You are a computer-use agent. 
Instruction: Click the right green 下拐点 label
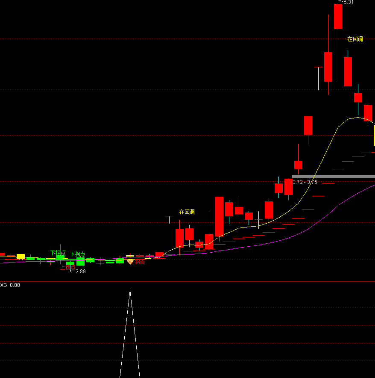pos(77,254)
